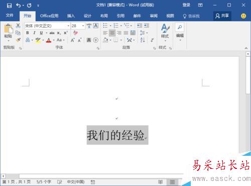
Task: Switch to print layout view
Action: tap(172, 182)
